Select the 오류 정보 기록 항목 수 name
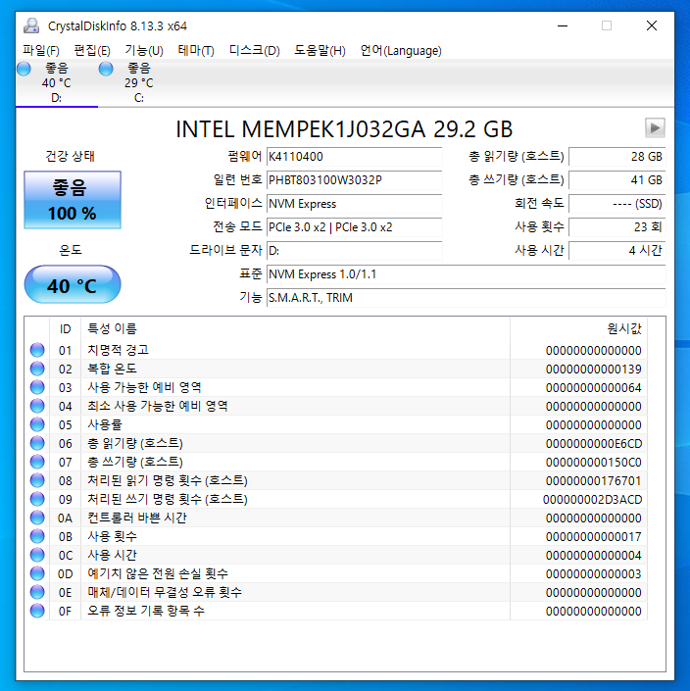The image size is (690, 691). pos(146,611)
